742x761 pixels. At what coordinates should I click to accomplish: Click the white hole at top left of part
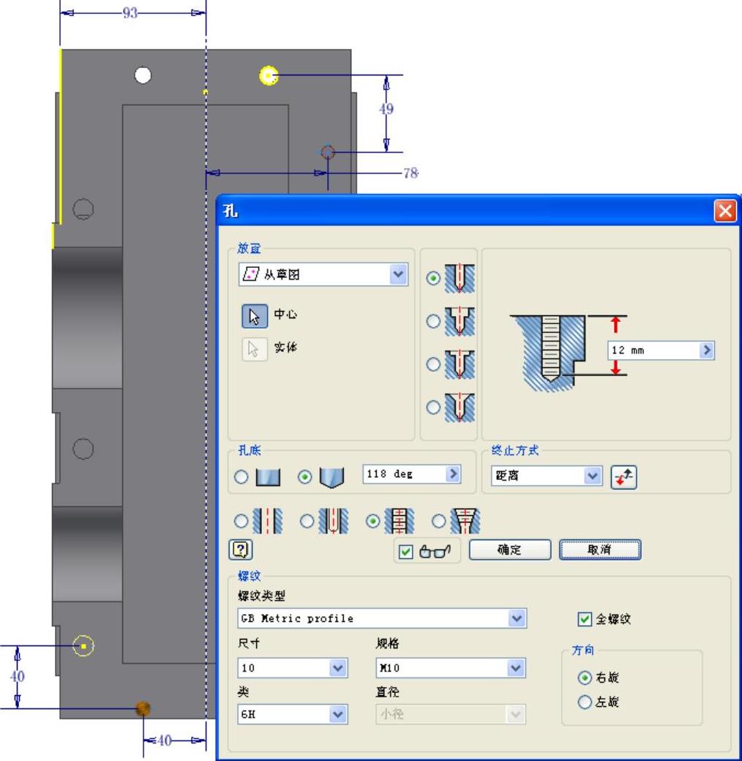(x=143, y=75)
